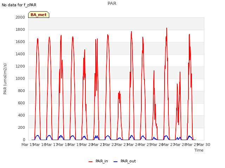Screen dimensions: 225x168
Task: Click the 800 y-axis tick label
Action: (21, 91)
